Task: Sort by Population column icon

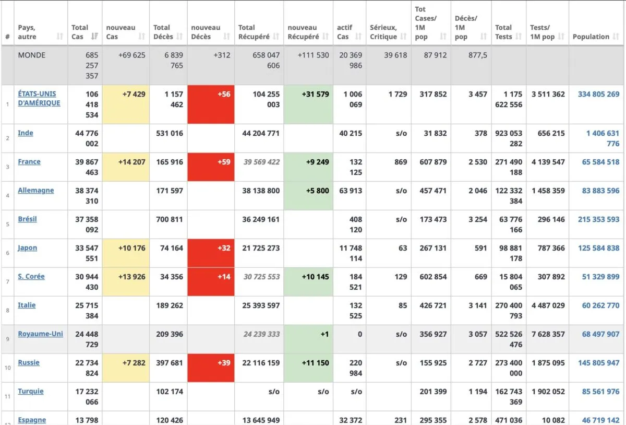Action: (616, 37)
